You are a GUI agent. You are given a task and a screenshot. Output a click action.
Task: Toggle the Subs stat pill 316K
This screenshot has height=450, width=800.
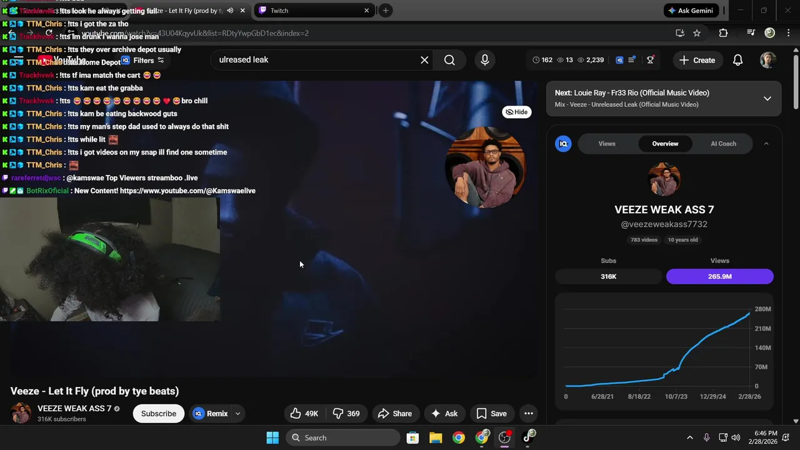(x=608, y=276)
